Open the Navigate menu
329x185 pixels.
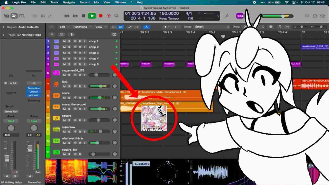click(x=69, y=2)
